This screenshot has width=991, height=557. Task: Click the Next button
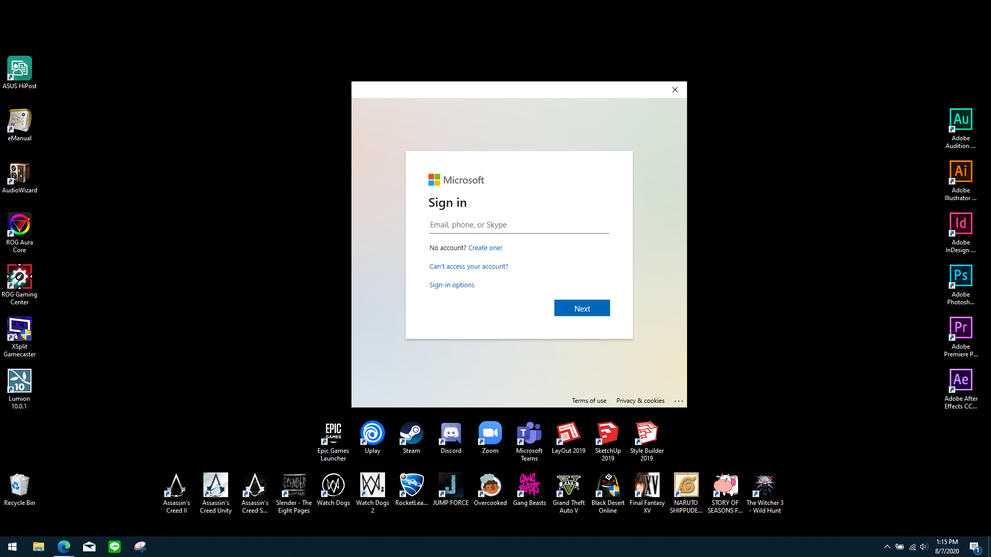(x=582, y=308)
